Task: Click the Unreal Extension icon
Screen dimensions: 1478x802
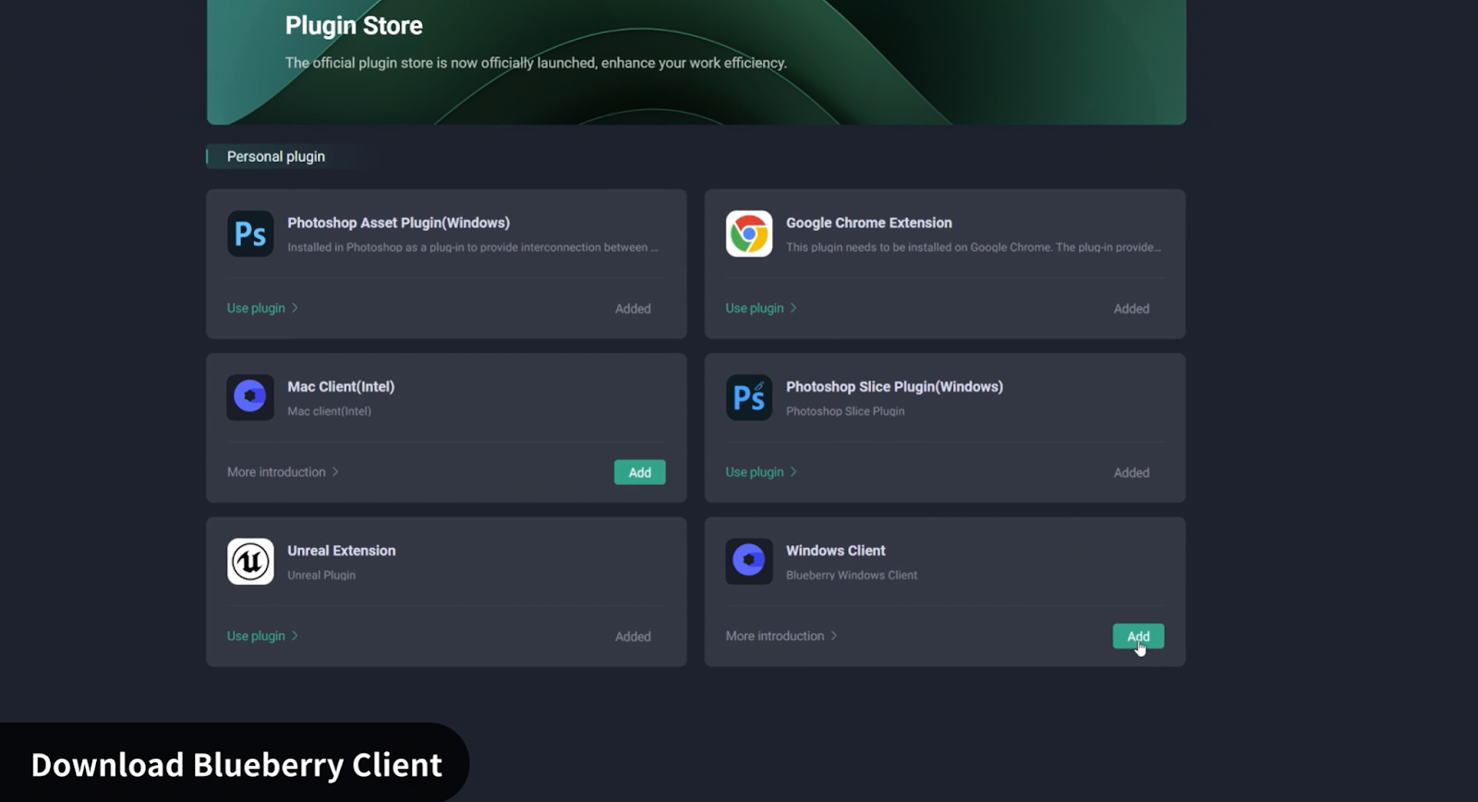Action: click(250, 561)
